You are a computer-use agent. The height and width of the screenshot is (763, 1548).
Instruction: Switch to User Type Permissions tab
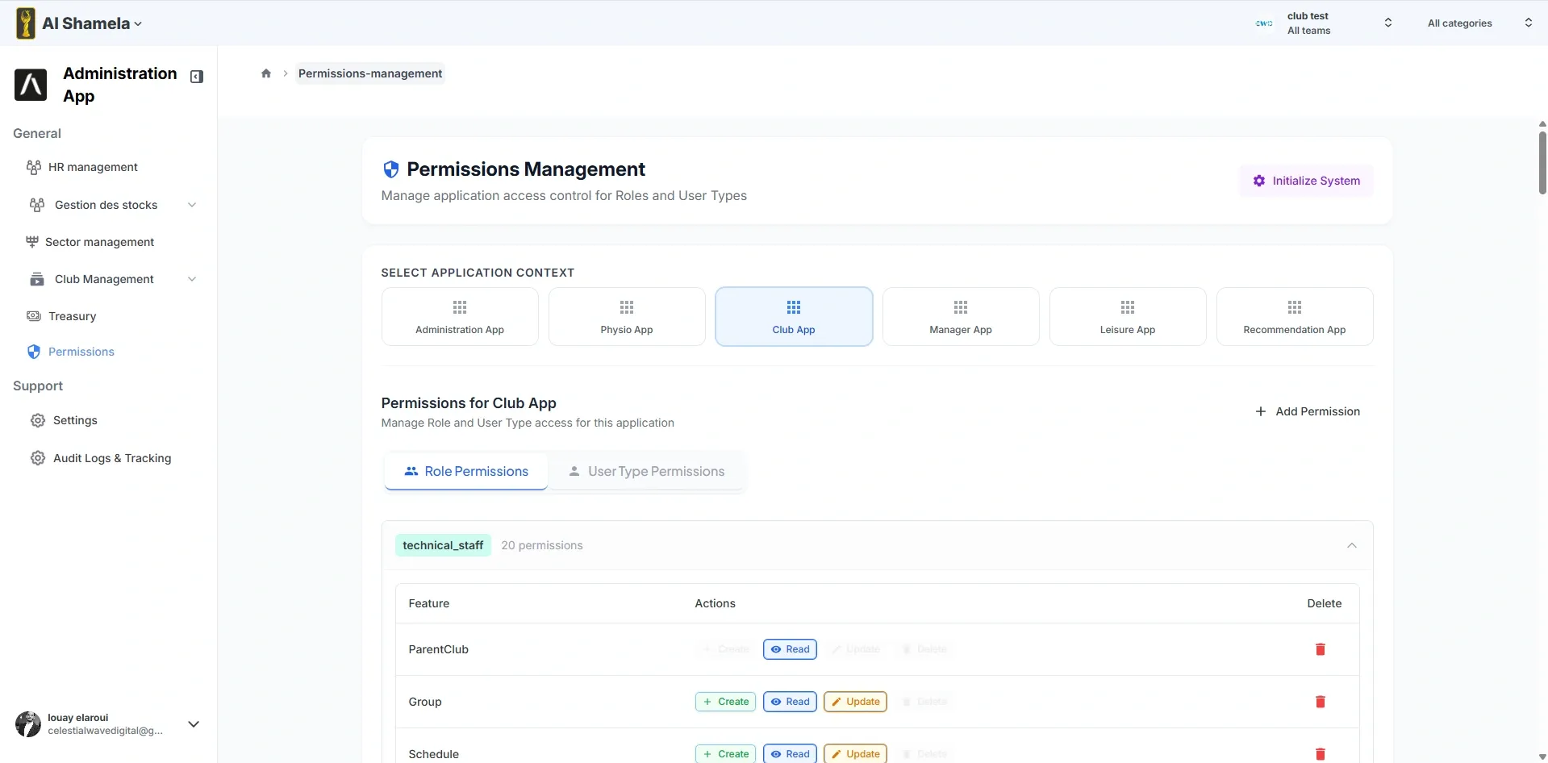coord(646,471)
